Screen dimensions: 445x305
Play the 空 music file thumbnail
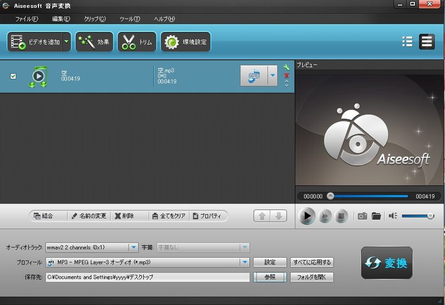pyautogui.click(x=38, y=76)
